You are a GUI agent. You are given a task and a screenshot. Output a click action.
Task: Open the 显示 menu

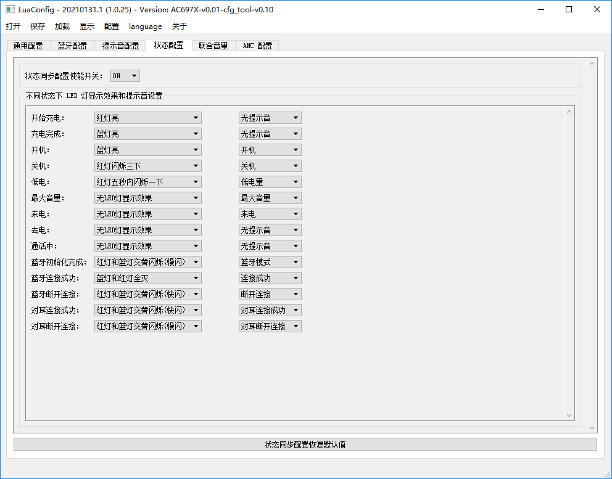tap(87, 26)
